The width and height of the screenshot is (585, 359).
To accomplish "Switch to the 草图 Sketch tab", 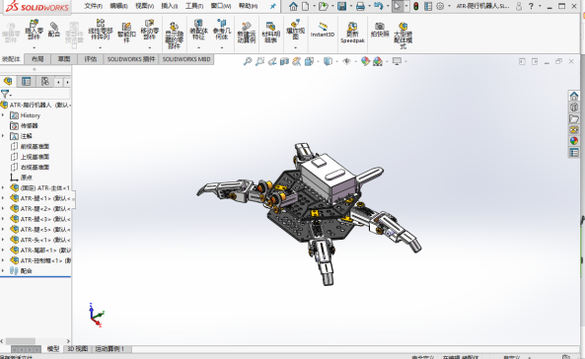I will [64, 59].
